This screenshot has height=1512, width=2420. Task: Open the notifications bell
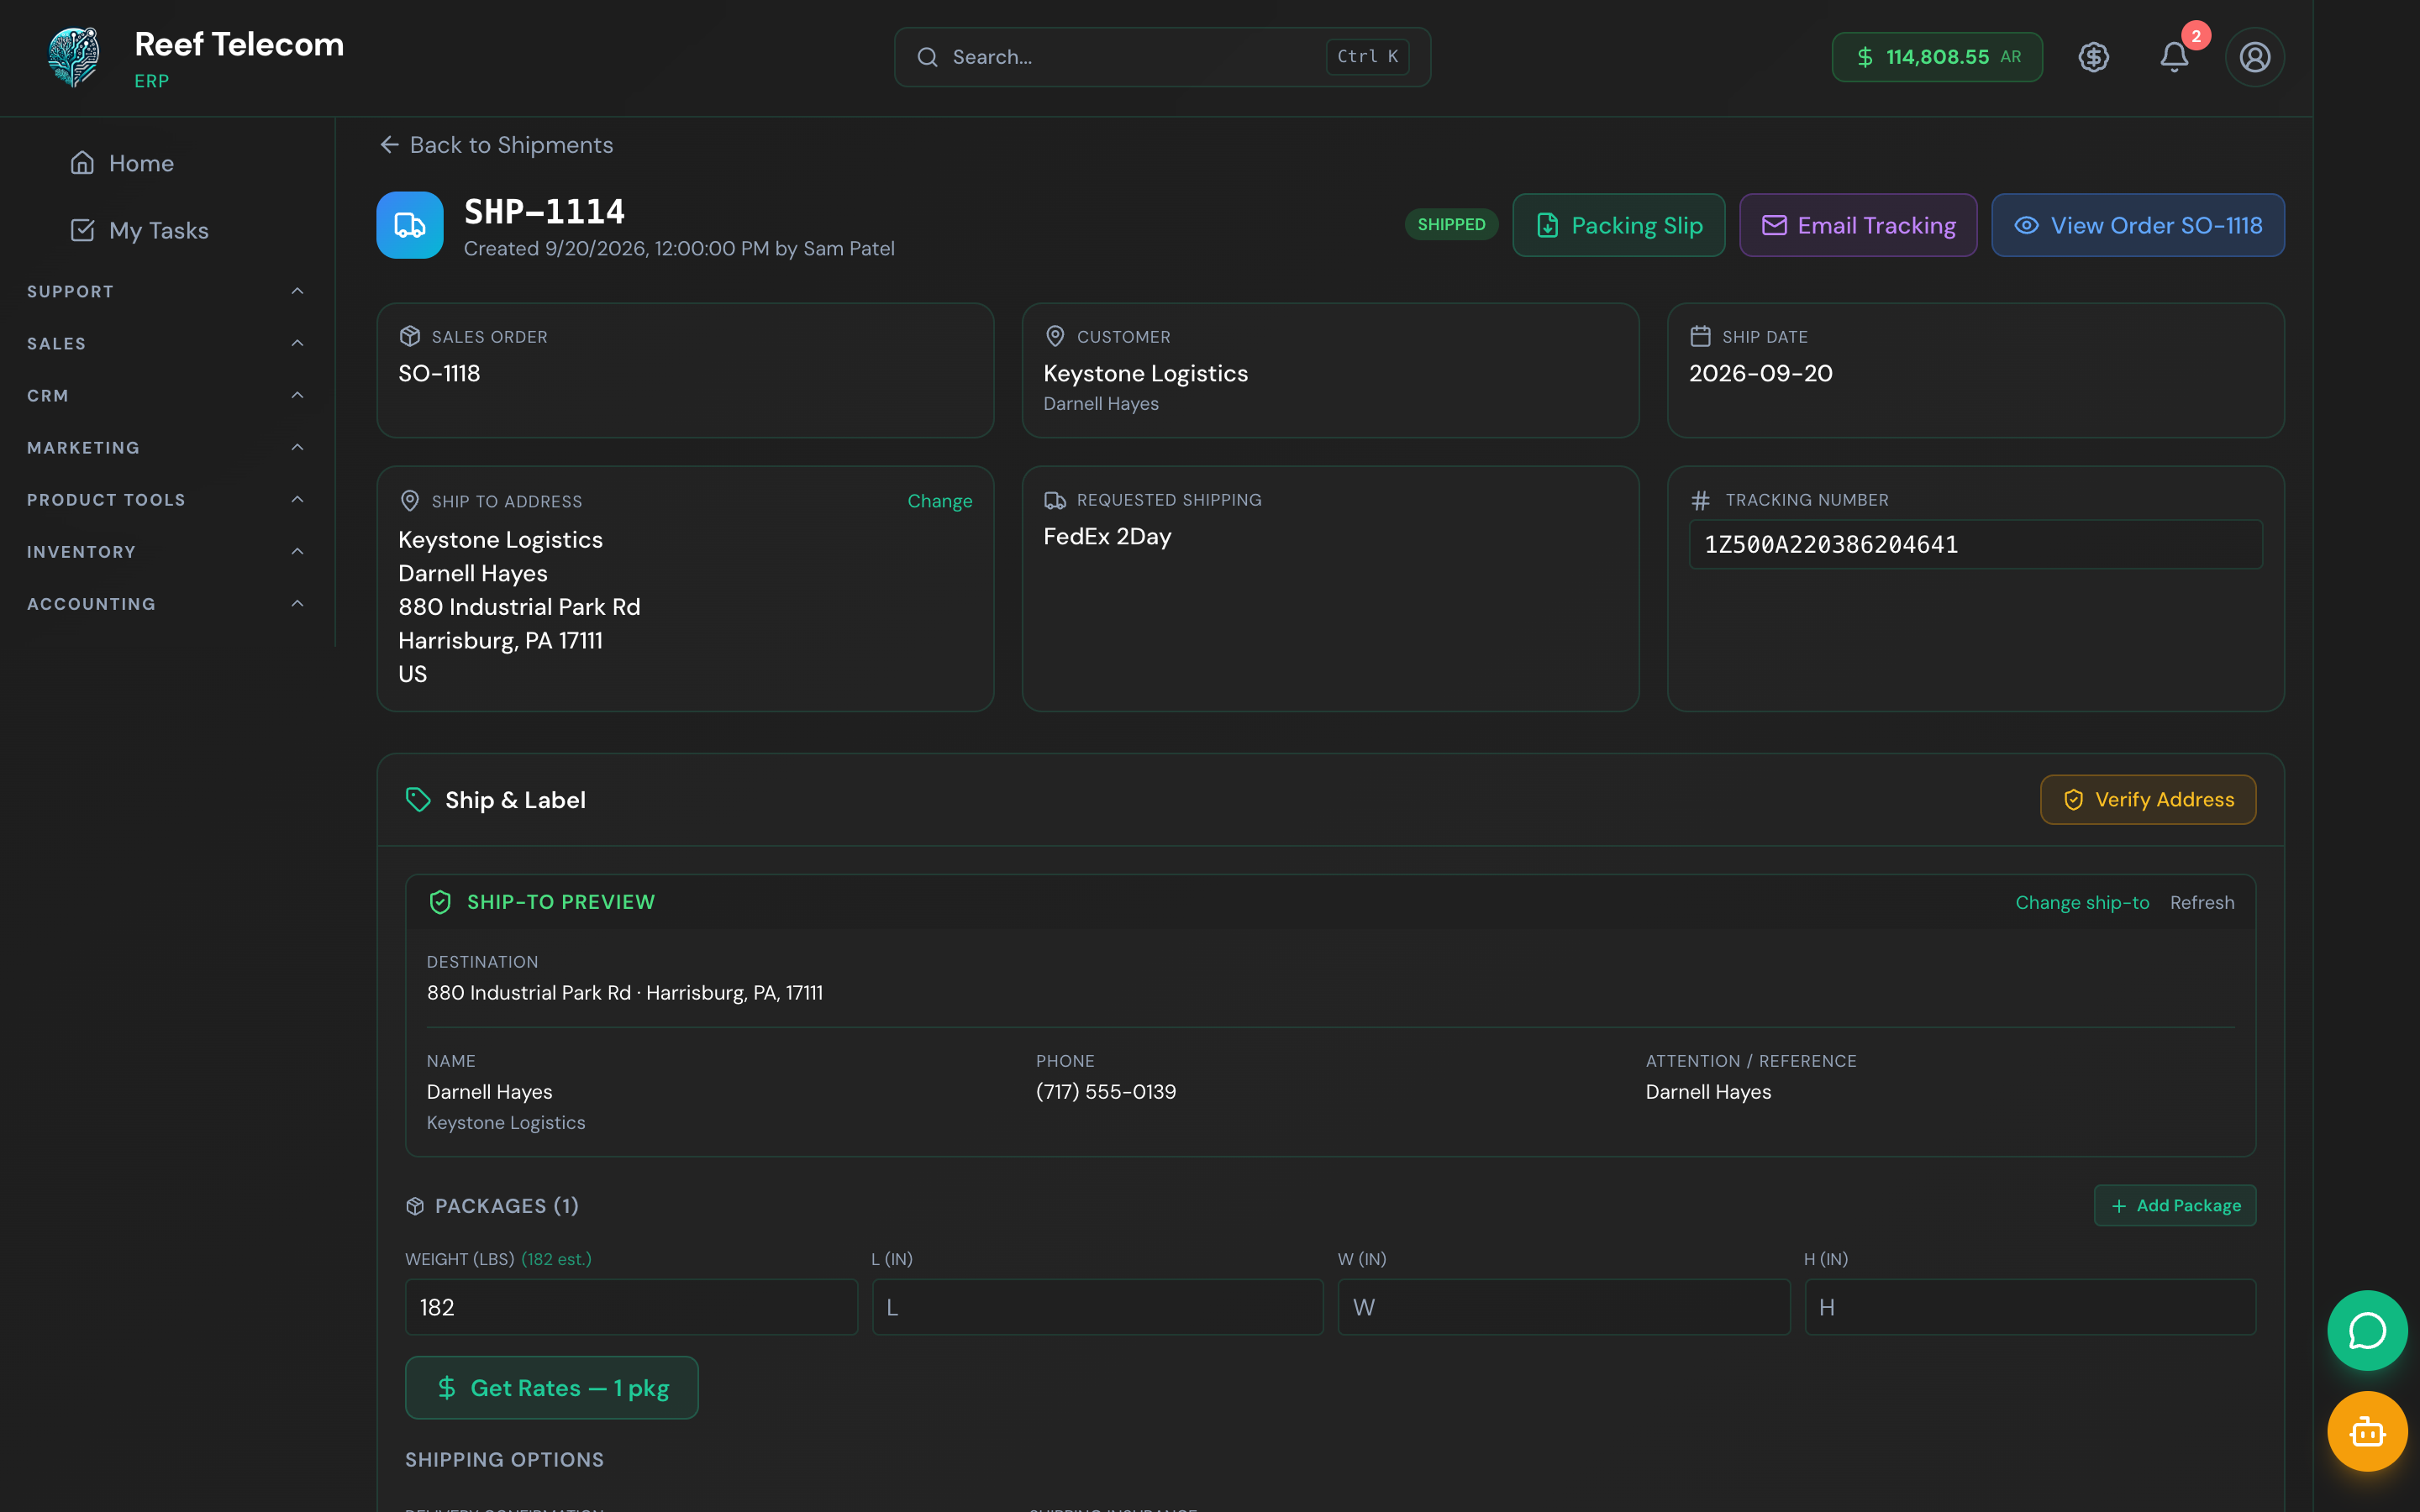(2174, 57)
